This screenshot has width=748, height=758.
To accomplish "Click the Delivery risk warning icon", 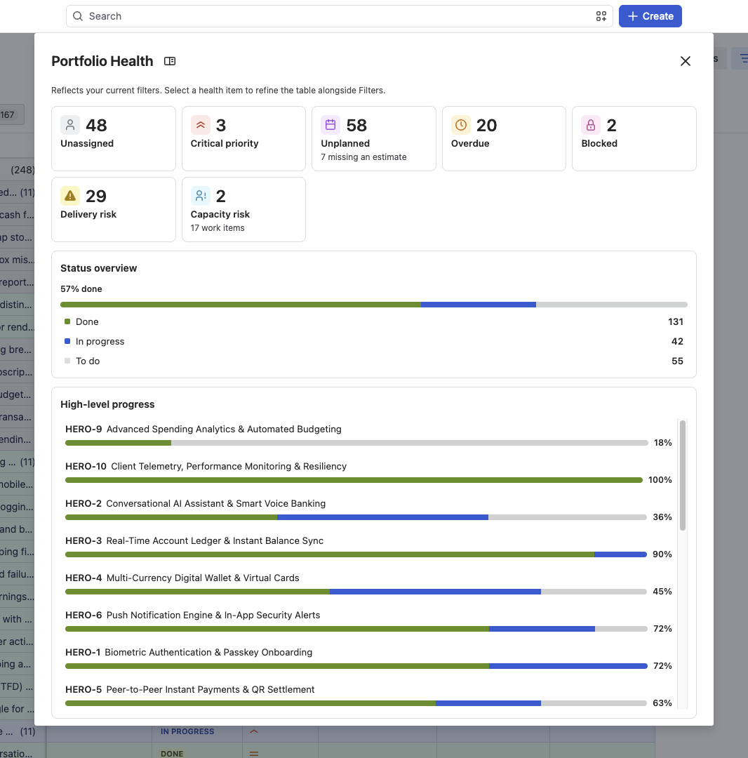I will click(x=70, y=196).
